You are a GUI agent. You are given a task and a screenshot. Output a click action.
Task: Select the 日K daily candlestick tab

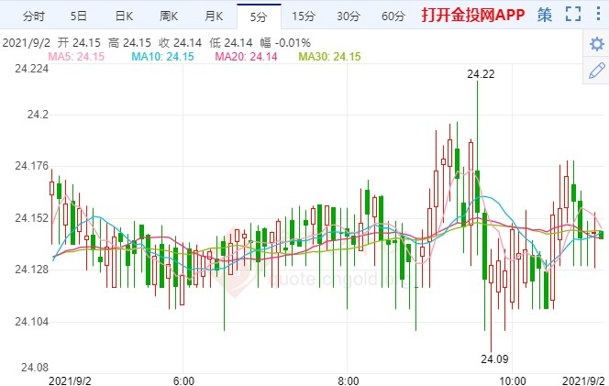(123, 16)
